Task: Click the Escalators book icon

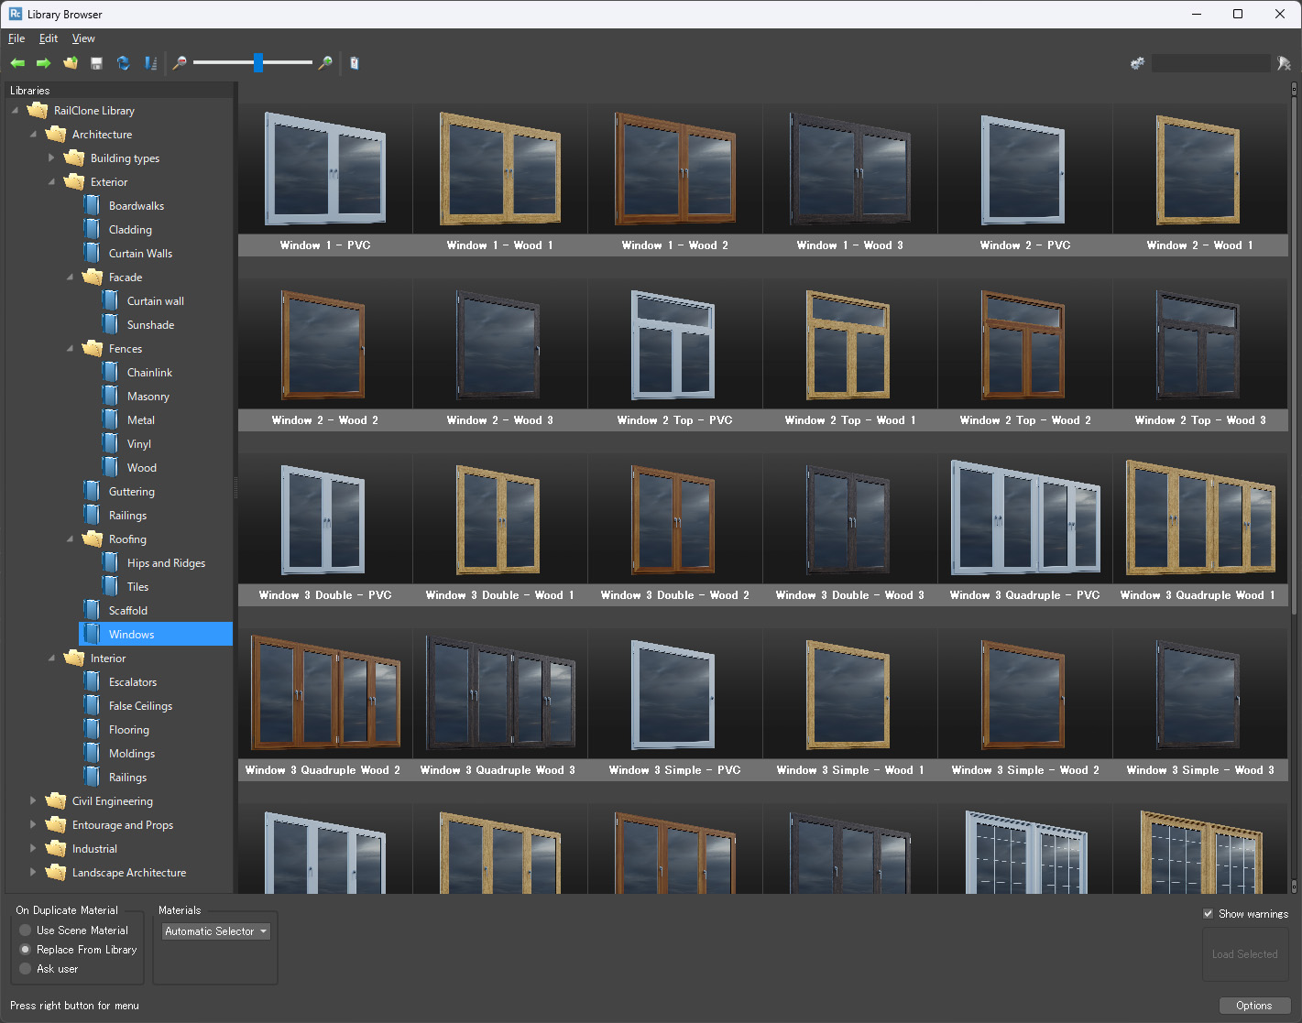Action: pyautogui.click(x=92, y=682)
